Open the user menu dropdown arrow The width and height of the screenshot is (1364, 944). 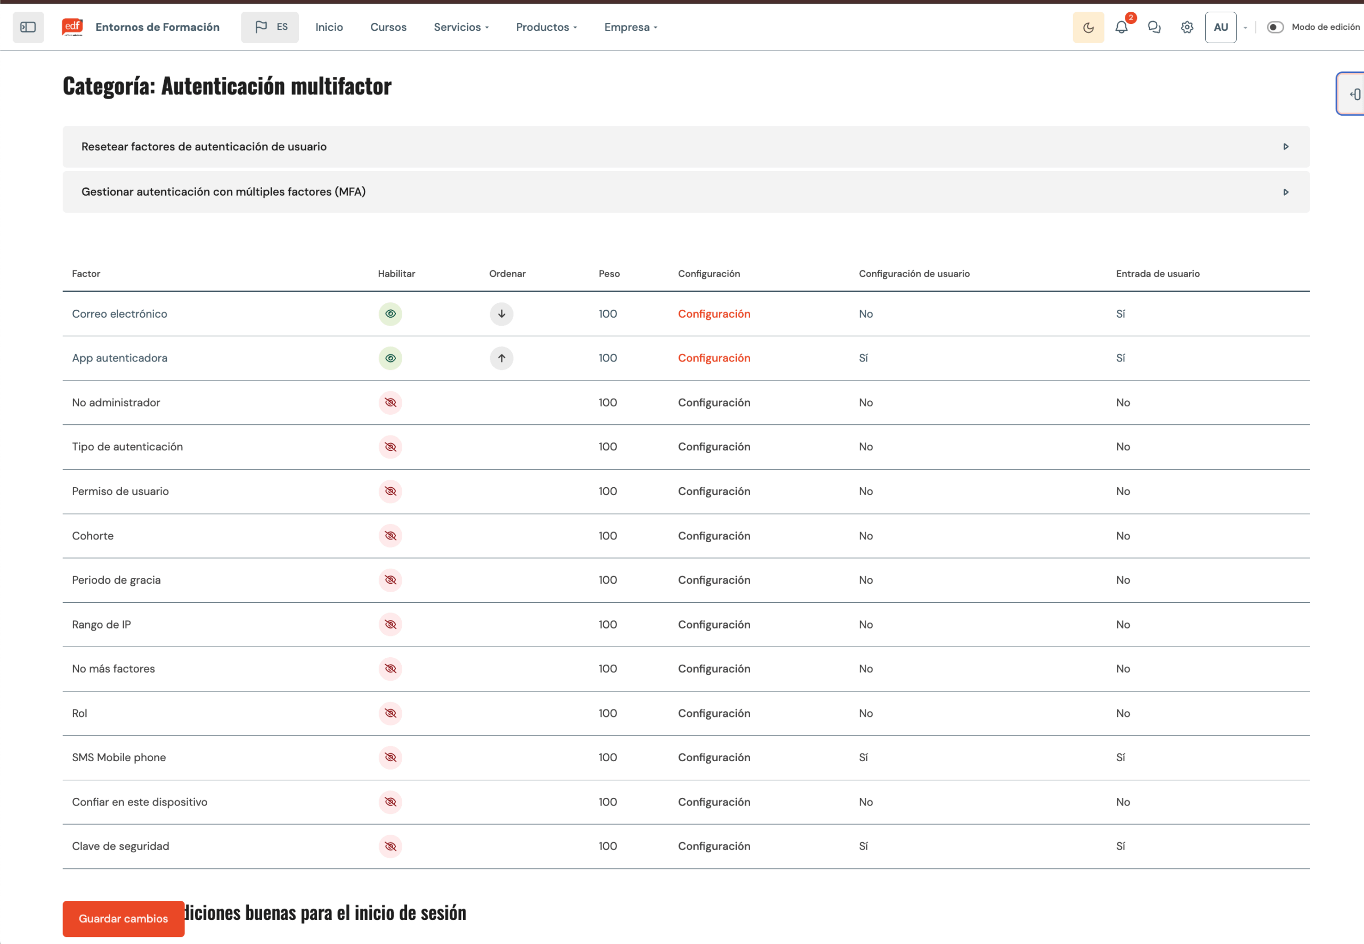pyautogui.click(x=1245, y=28)
